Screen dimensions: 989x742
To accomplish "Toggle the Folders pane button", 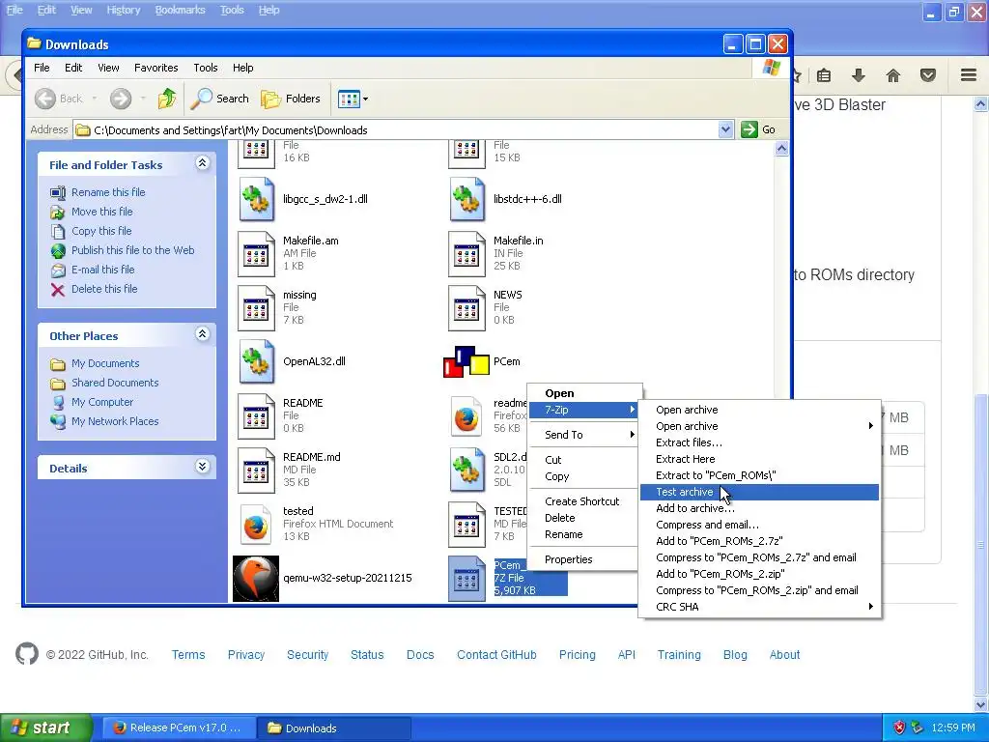I will coord(291,99).
